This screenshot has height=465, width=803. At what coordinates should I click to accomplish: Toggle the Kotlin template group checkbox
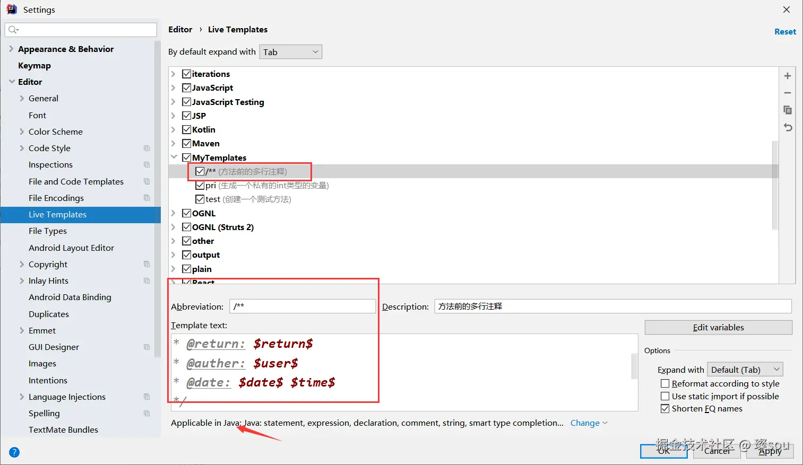click(x=186, y=129)
